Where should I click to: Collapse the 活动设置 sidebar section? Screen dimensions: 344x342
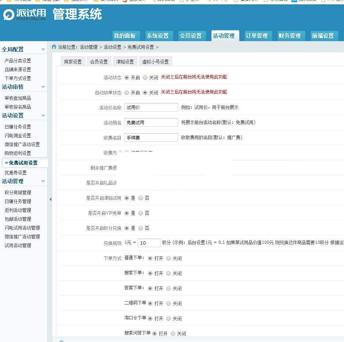[43, 116]
